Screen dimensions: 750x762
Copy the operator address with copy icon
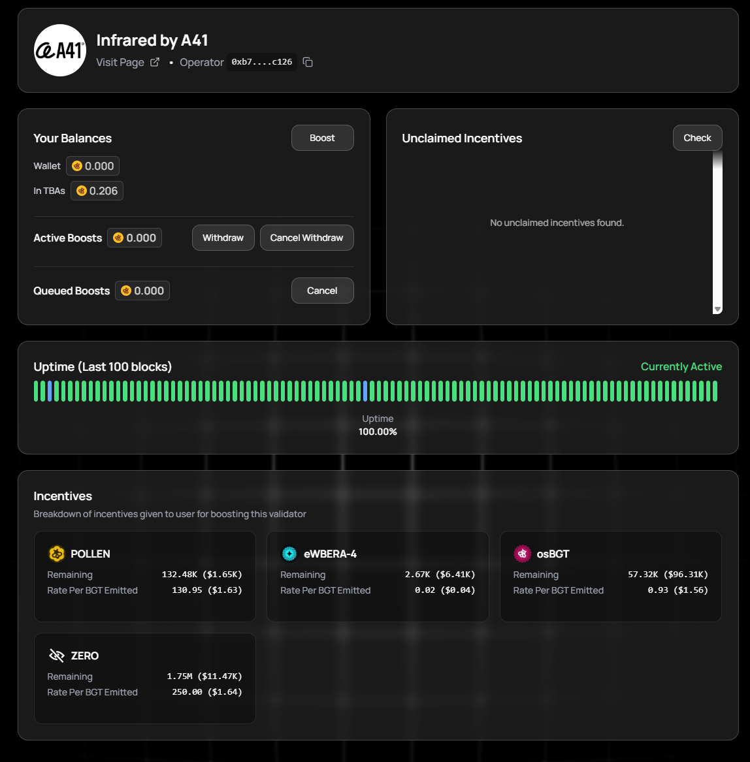[308, 63]
